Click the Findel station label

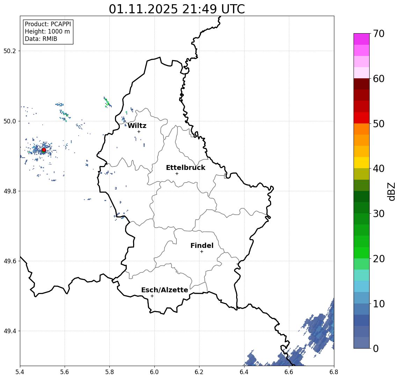point(202,245)
